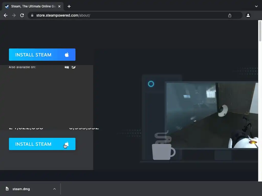Open the browser profile icon

click(x=248, y=15)
